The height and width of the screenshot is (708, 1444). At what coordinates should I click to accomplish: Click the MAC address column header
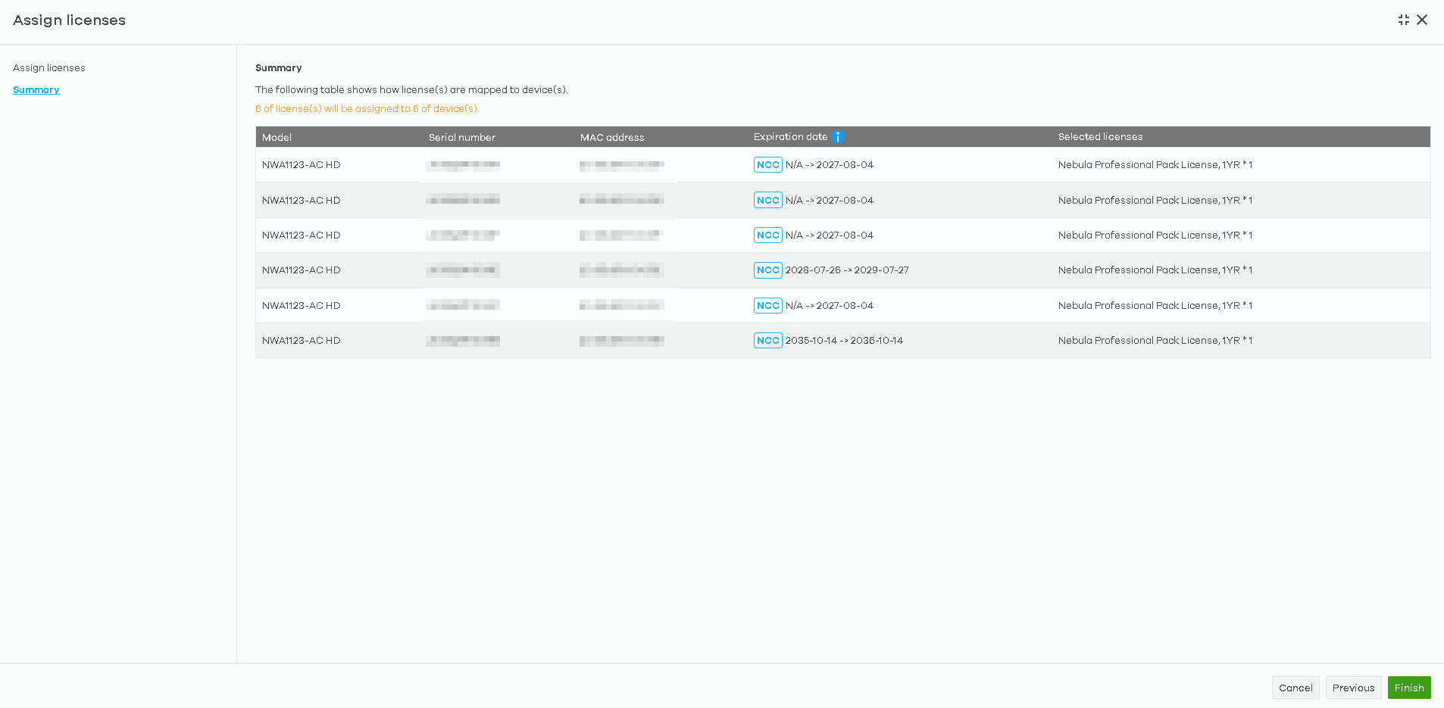pos(612,137)
